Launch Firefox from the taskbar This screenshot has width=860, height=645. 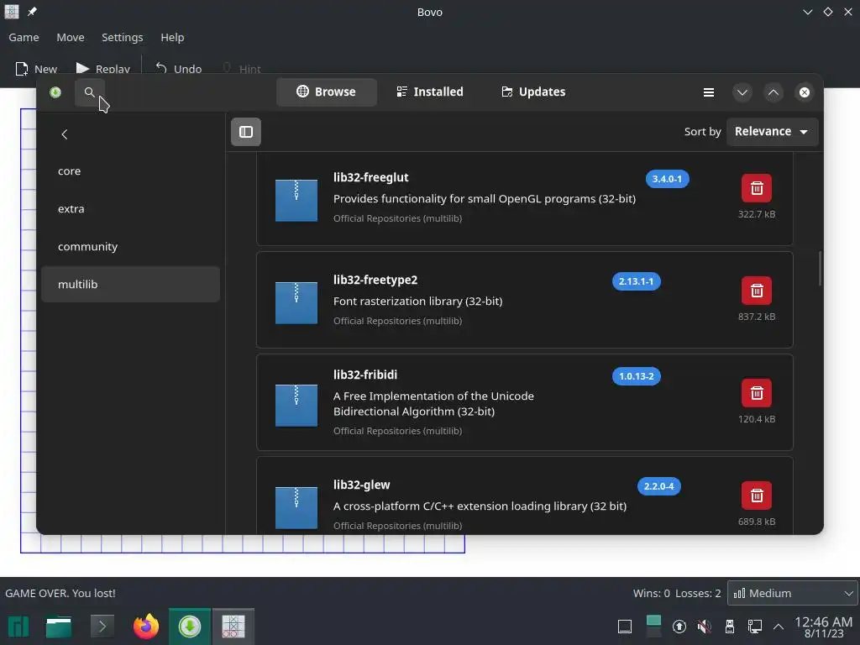click(x=146, y=627)
